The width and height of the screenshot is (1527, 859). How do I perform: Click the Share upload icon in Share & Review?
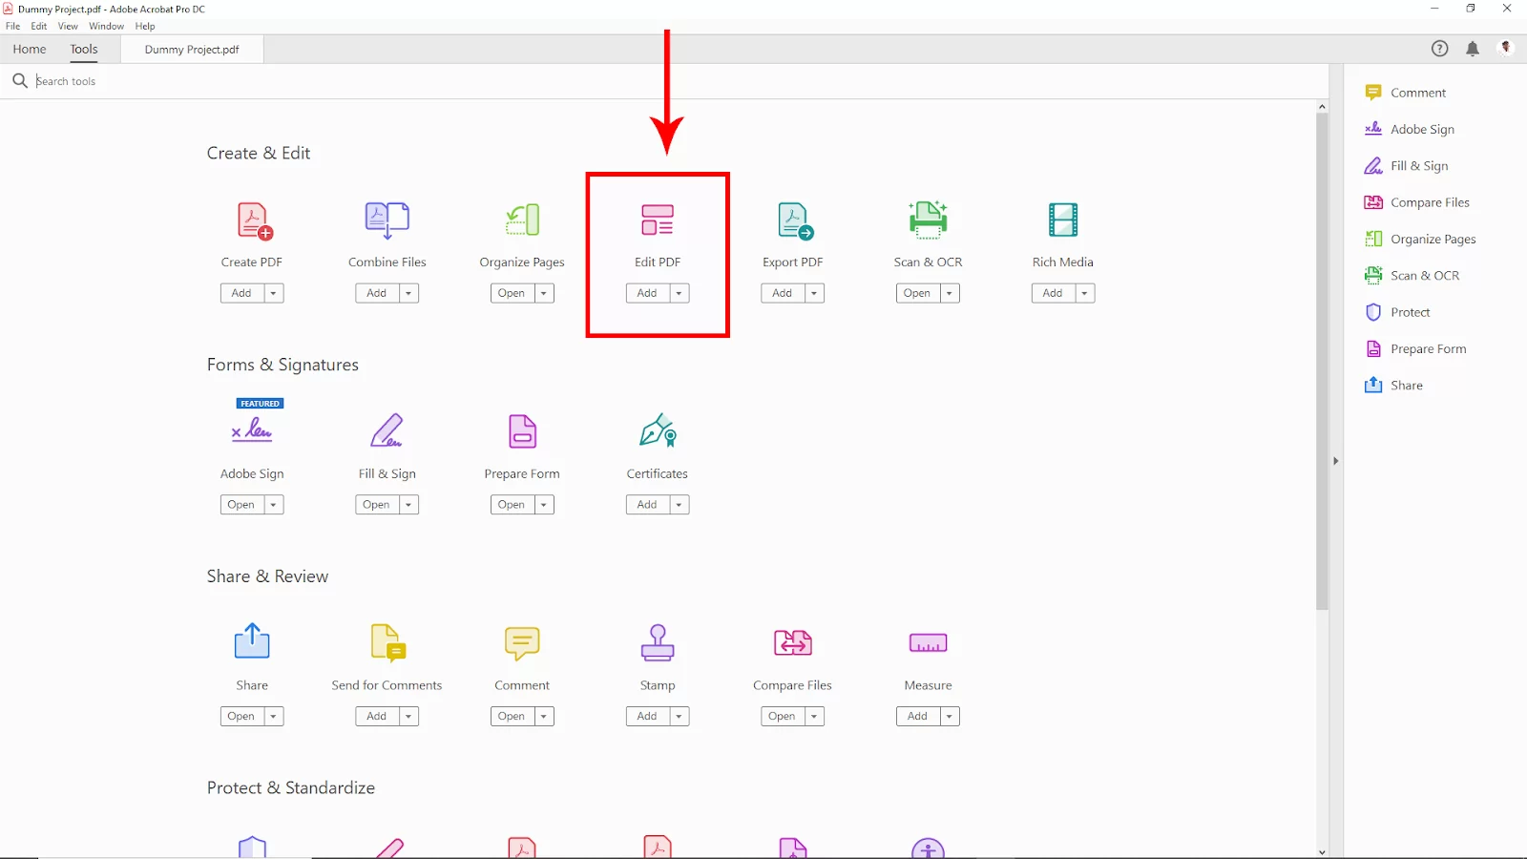pos(252,640)
